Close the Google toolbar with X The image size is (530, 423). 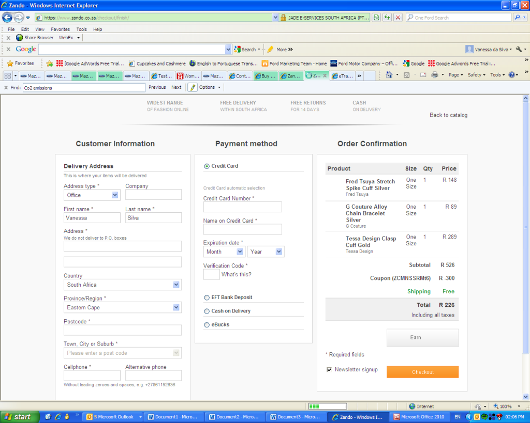pyautogui.click(x=8, y=49)
